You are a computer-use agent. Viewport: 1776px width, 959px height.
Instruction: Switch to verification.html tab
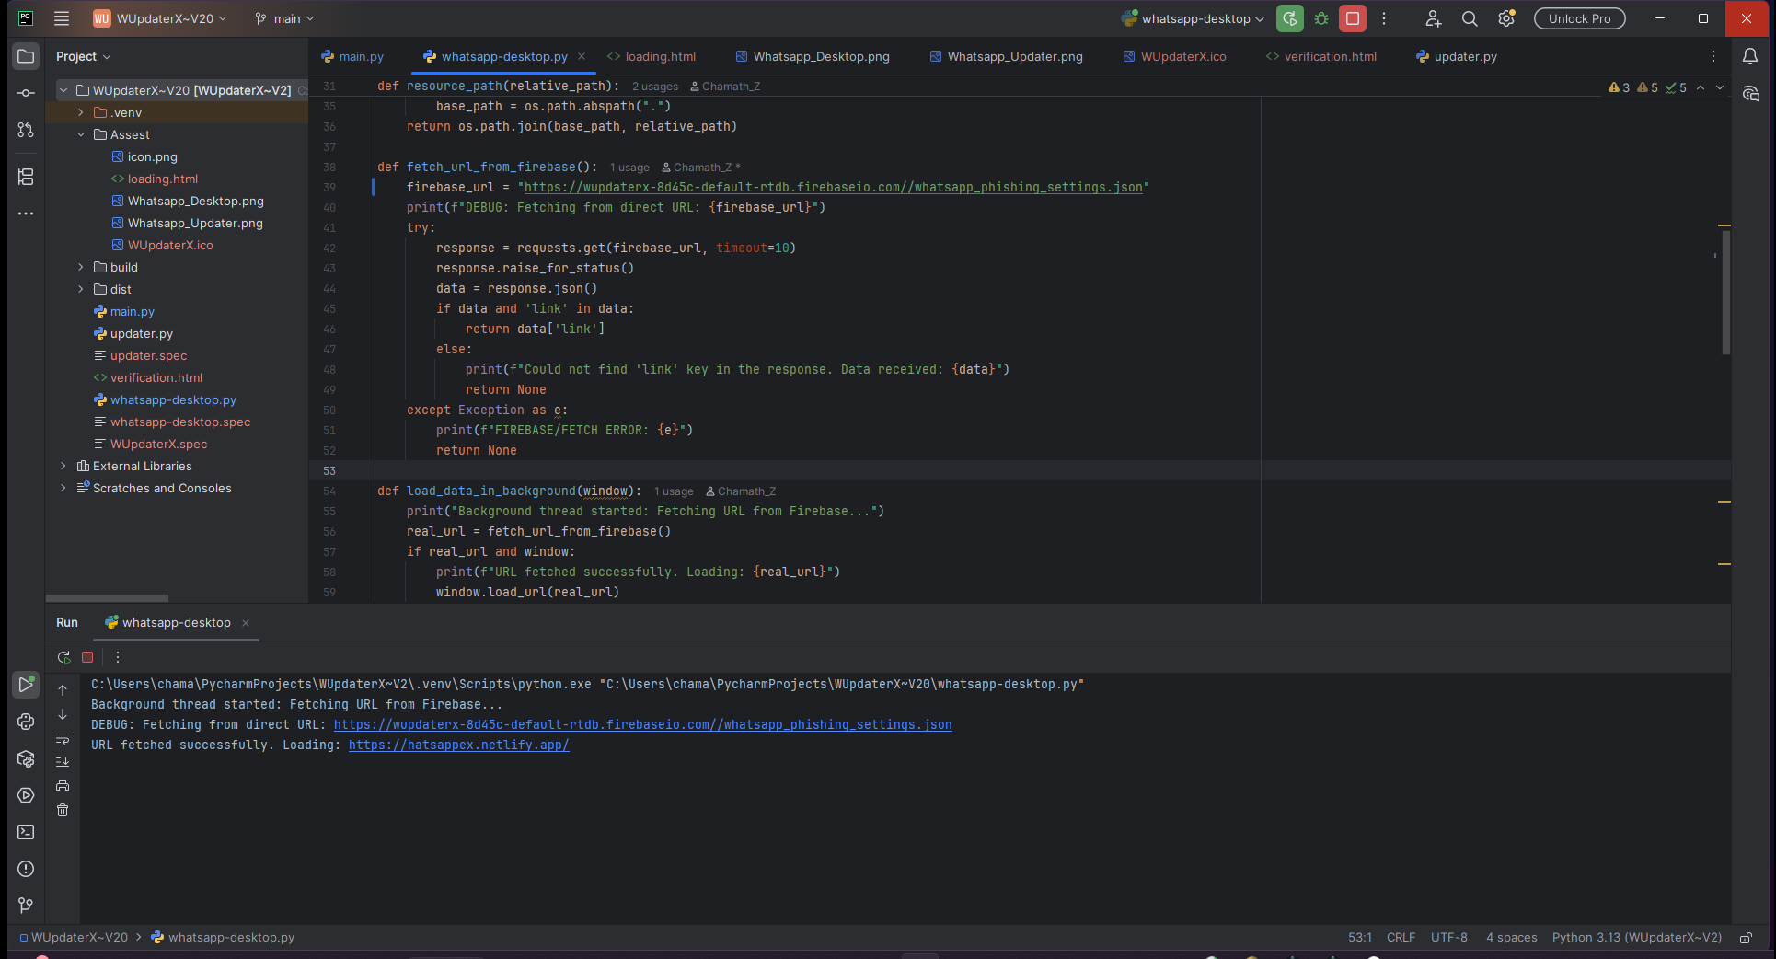click(1321, 56)
